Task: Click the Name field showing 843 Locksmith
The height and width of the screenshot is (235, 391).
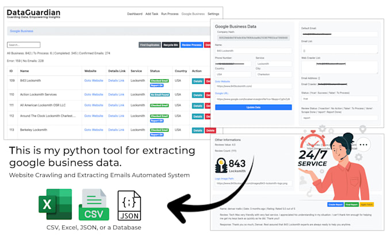Action: click(x=254, y=51)
